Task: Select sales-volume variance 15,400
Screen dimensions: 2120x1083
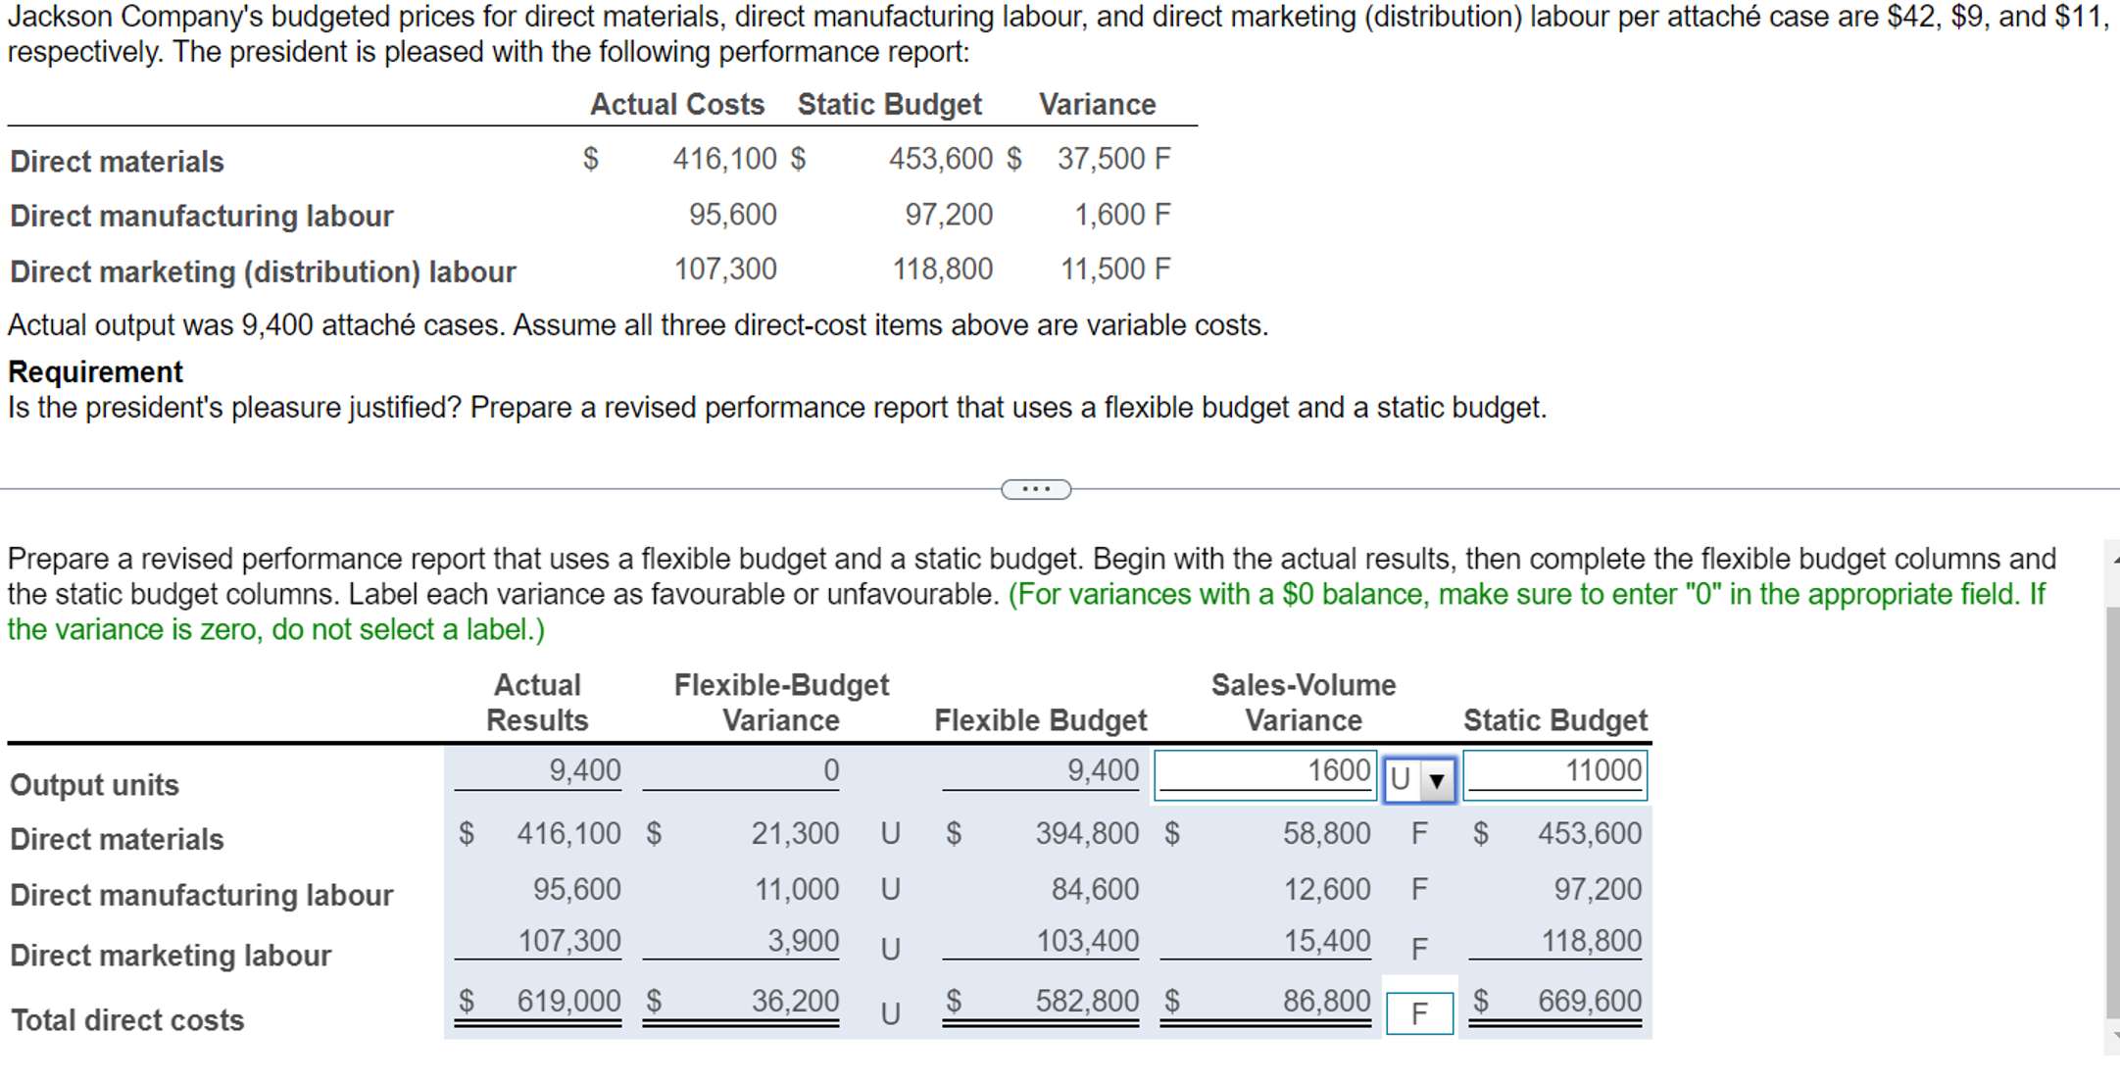Action: click(x=1327, y=942)
